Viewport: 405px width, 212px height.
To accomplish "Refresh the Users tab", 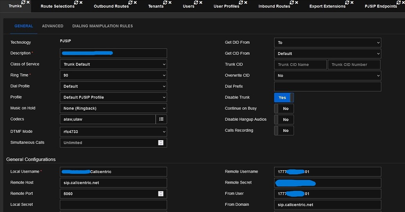I will (x=196, y=3).
